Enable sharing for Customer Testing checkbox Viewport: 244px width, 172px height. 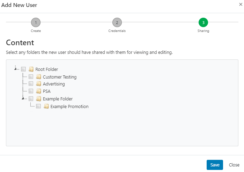pyautogui.click(x=31, y=77)
